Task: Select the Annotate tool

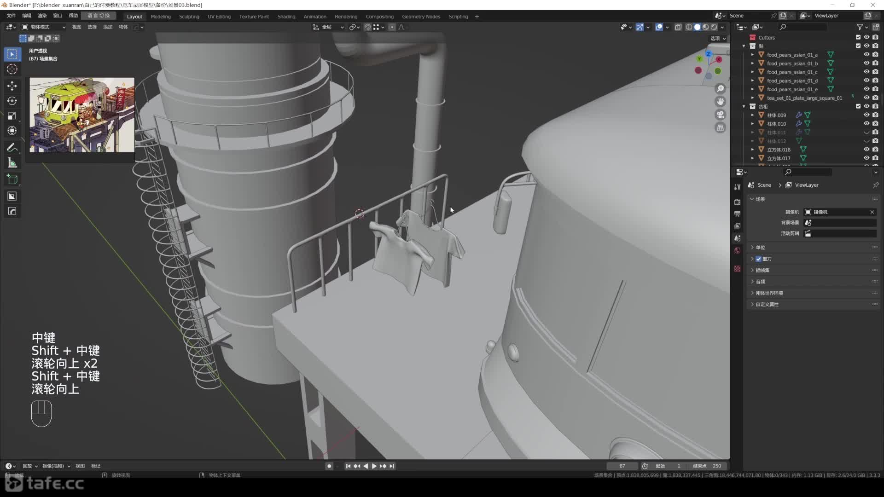Action: pos(12,148)
